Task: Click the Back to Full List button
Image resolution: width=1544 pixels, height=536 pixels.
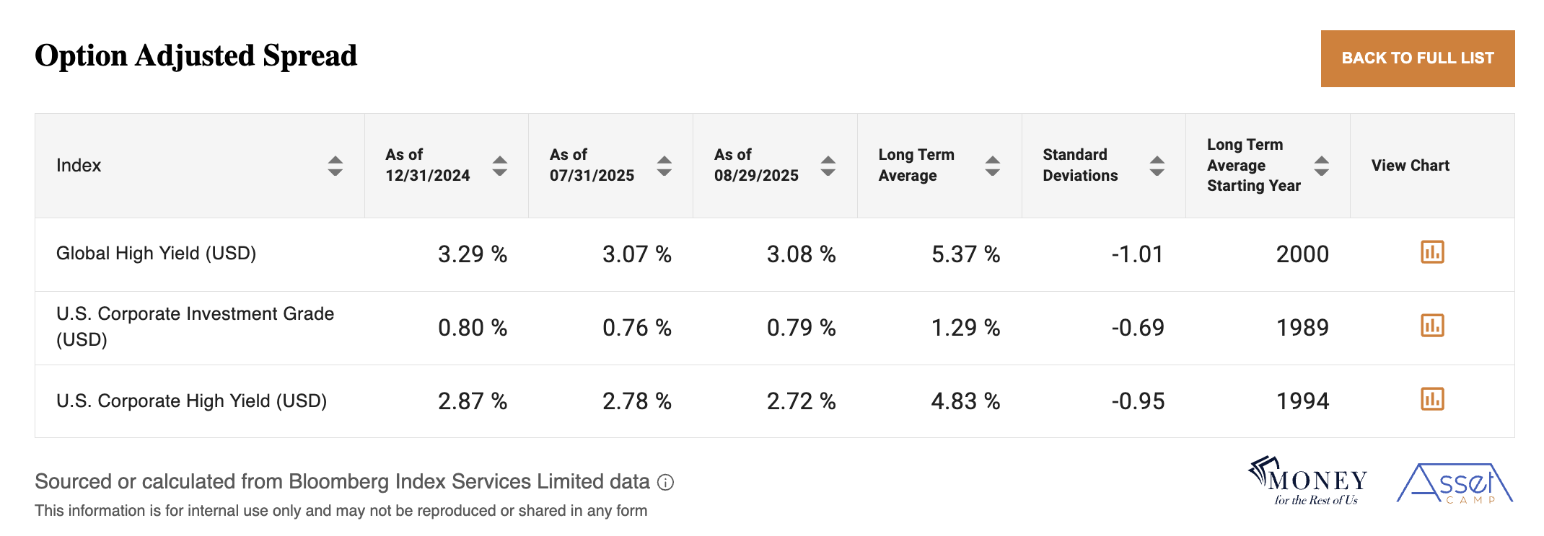Action: (x=1417, y=58)
